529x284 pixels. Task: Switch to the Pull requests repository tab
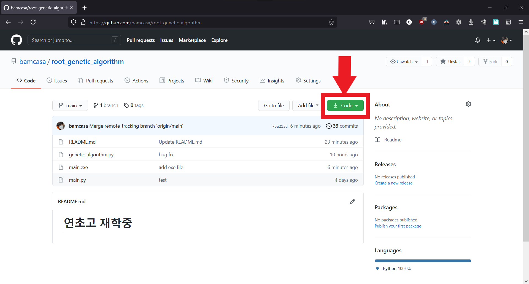pyautogui.click(x=96, y=81)
